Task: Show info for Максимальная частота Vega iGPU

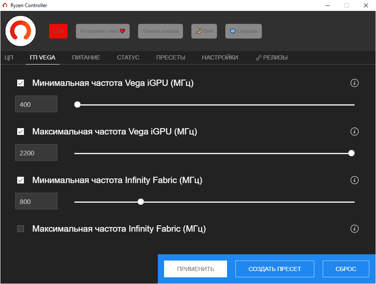Action: point(355,132)
